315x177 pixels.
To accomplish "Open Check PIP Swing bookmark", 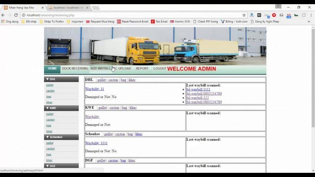I will (205, 21).
